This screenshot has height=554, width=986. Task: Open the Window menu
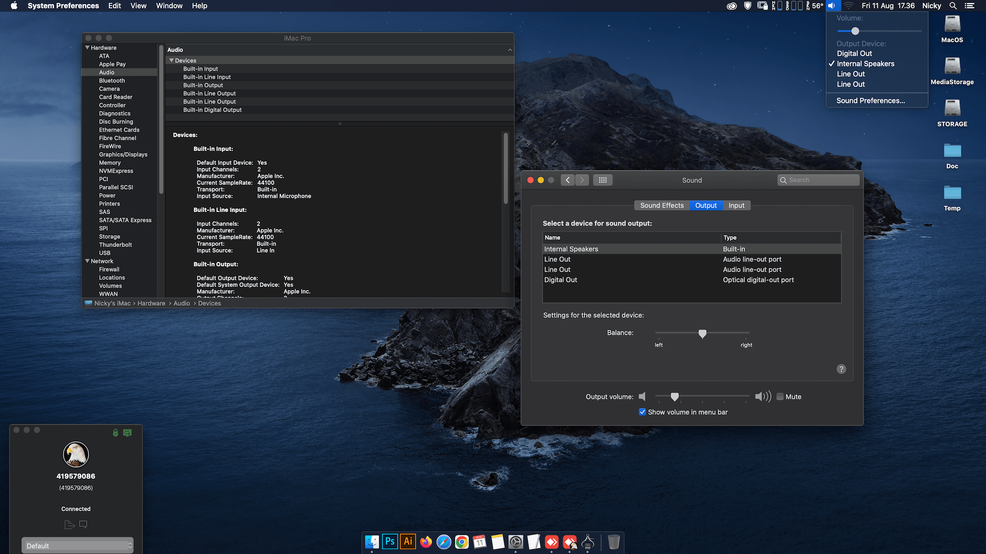169,6
